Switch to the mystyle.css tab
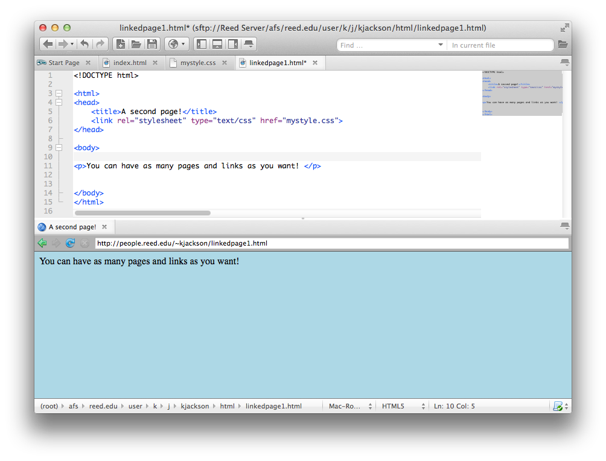The image size is (606, 461). 197,63
